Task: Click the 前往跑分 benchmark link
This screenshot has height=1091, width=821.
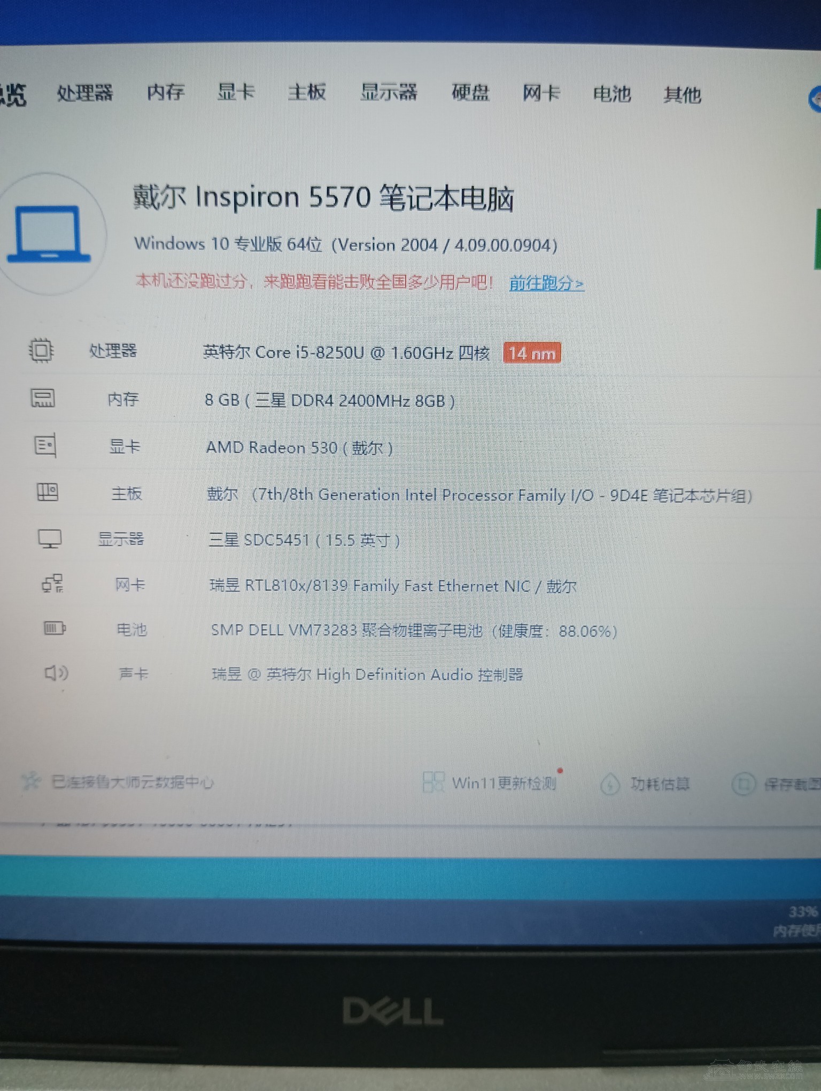Action: 546,283
